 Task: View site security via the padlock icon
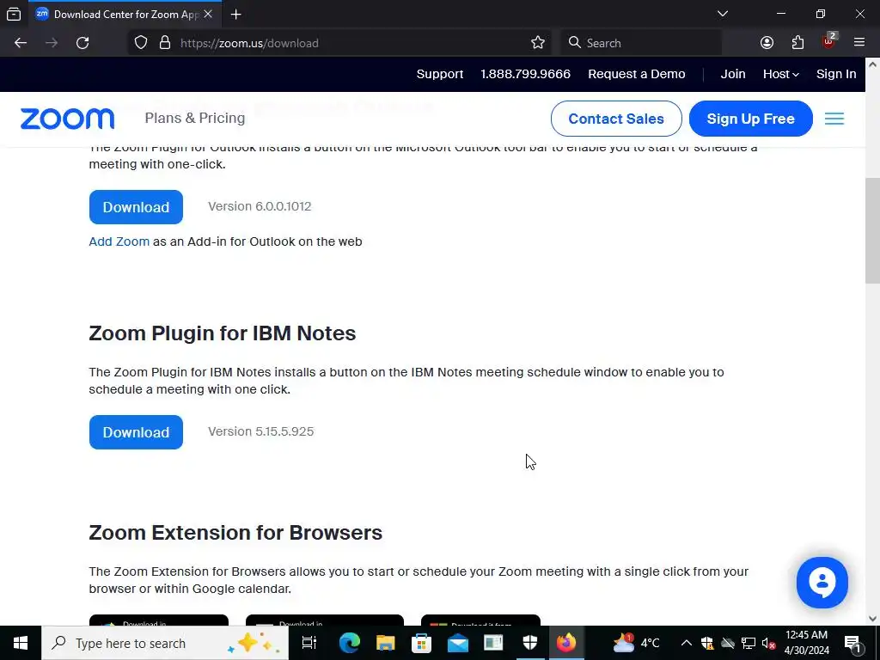(x=165, y=43)
